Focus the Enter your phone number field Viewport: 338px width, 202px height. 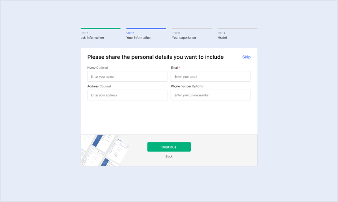click(x=211, y=95)
